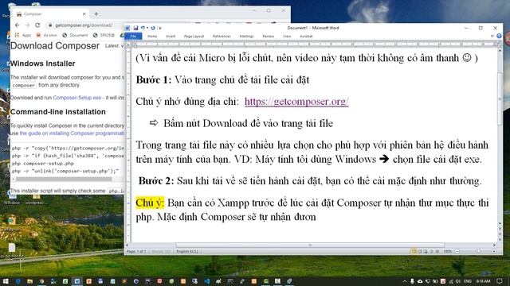Open the Review ribbon tab
This screenshot has height=286, width=510.
[269, 37]
